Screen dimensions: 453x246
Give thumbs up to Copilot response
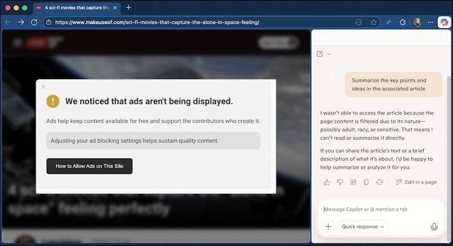[x=326, y=182]
